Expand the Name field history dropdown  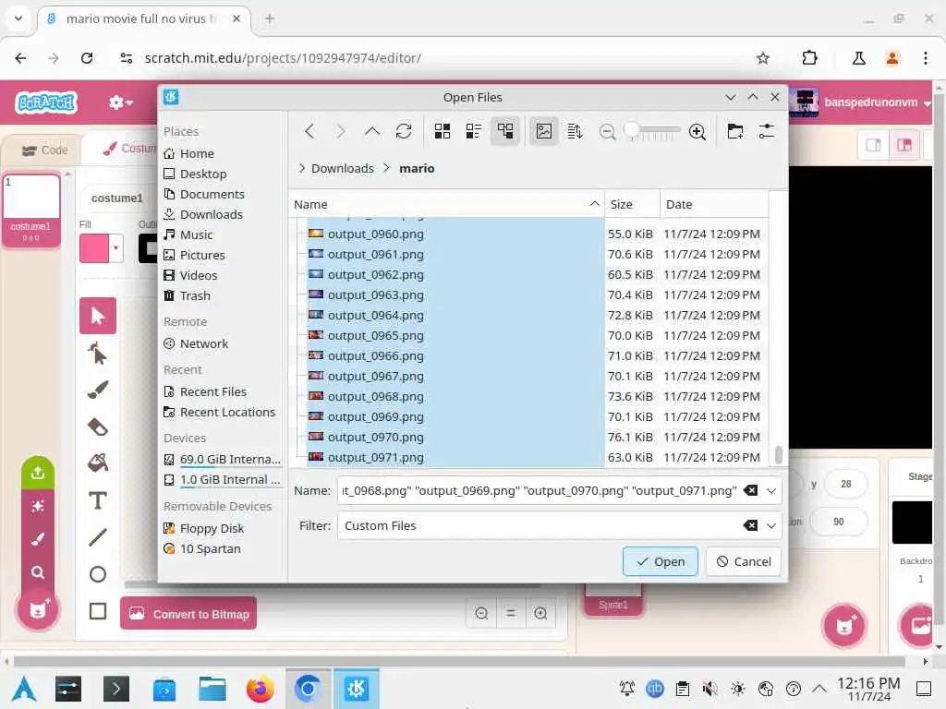tap(771, 491)
